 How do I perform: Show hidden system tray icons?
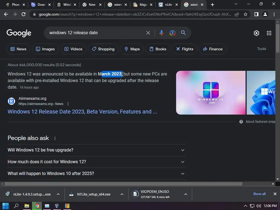pyautogui.click(x=246, y=206)
